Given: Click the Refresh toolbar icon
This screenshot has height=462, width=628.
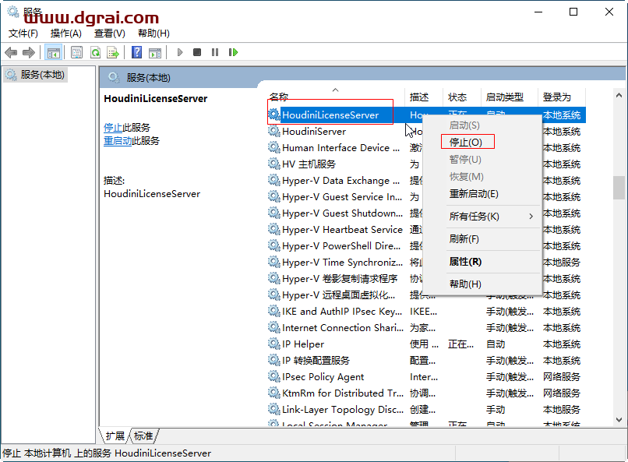Looking at the screenshot, I should pyautogui.click(x=95, y=52).
